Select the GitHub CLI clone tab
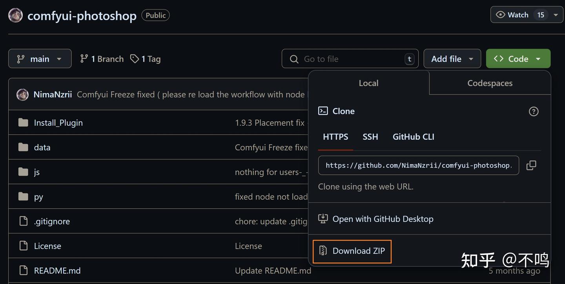Viewport: 565px width, 284px height. point(413,137)
